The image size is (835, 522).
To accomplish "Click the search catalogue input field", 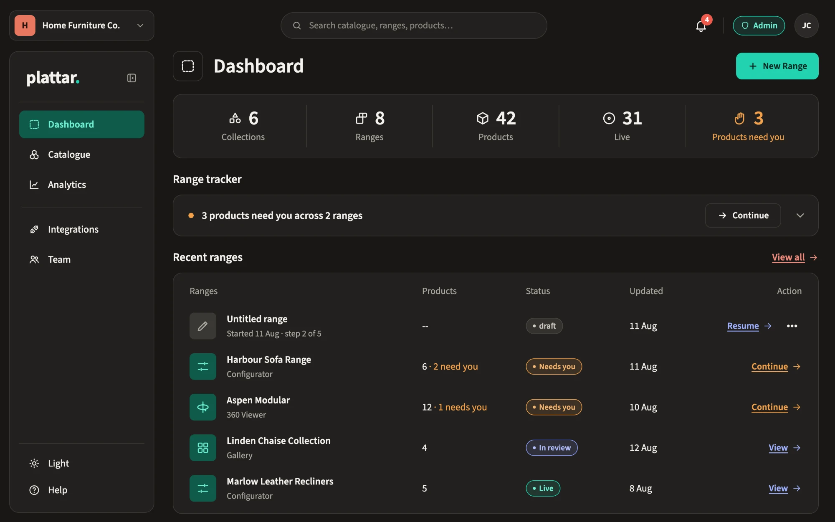I will pyautogui.click(x=414, y=25).
